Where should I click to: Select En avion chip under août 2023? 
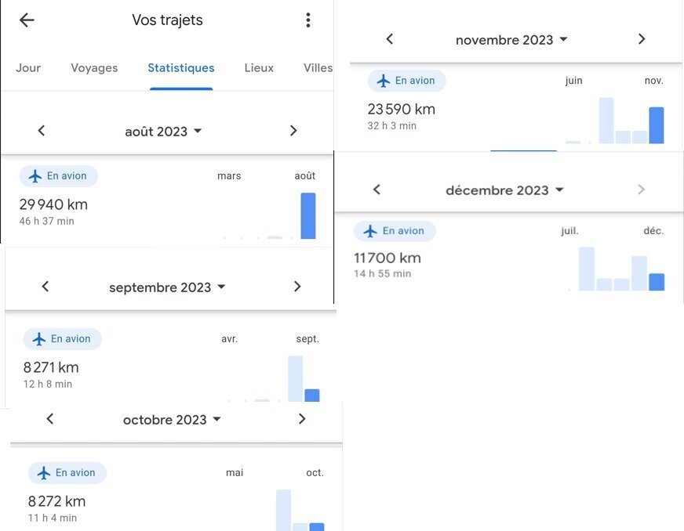(x=59, y=176)
